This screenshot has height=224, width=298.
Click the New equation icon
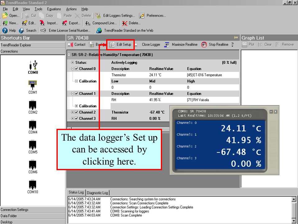(x=5, y=23)
